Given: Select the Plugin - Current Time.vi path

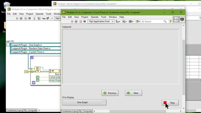Looking at the screenshot, I should pos(35,52).
